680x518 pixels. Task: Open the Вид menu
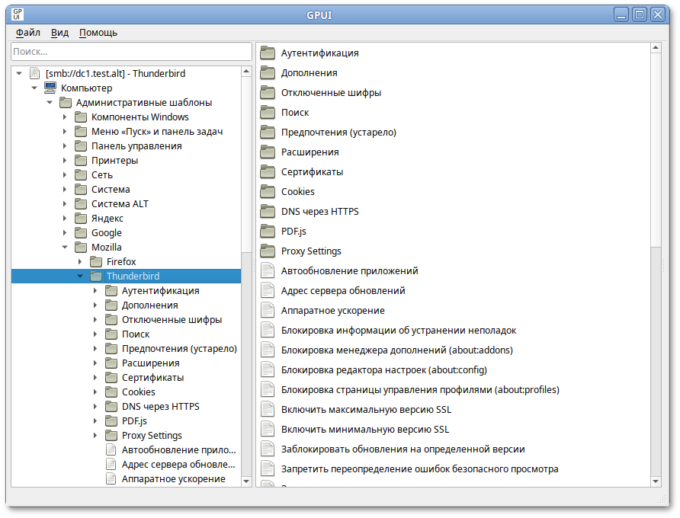[59, 33]
